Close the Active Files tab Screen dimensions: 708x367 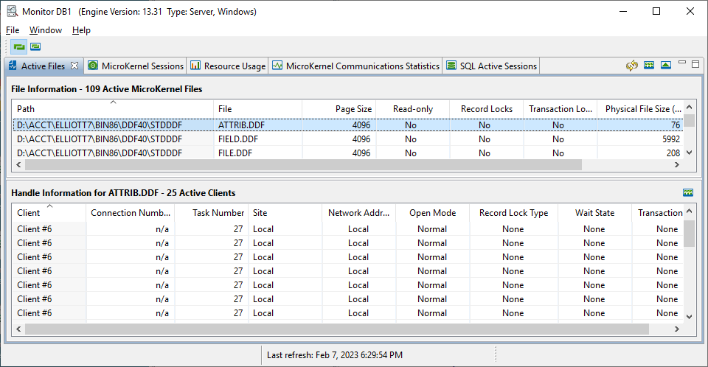pyautogui.click(x=74, y=66)
